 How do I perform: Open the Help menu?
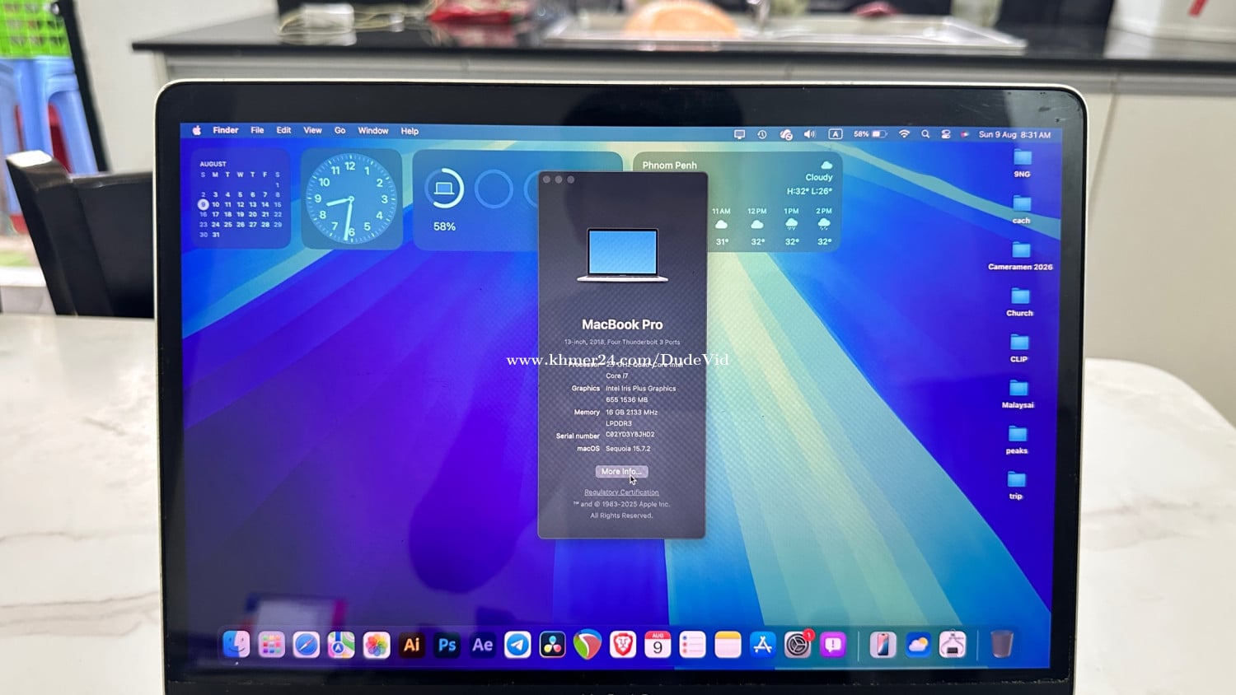coord(410,131)
